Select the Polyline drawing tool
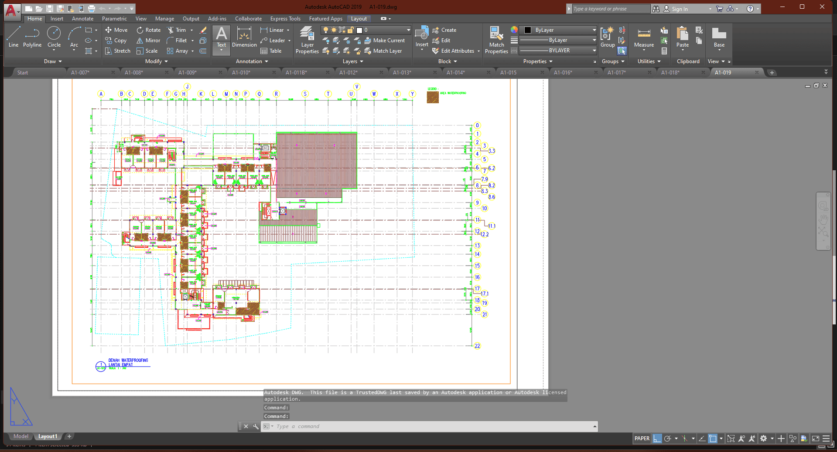 [x=32, y=37]
